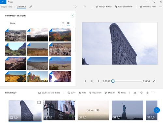
Task: Redo the last action
Action: pyautogui.click(x=85, y=7)
